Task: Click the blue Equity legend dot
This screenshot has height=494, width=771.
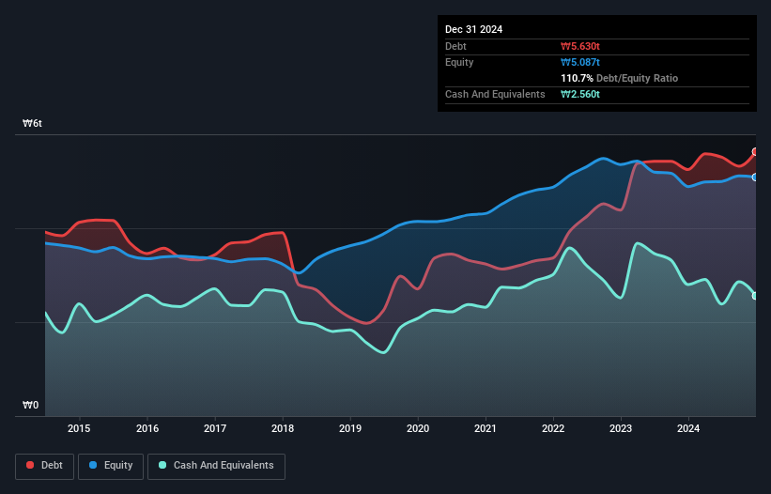Action: (x=93, y=465)
